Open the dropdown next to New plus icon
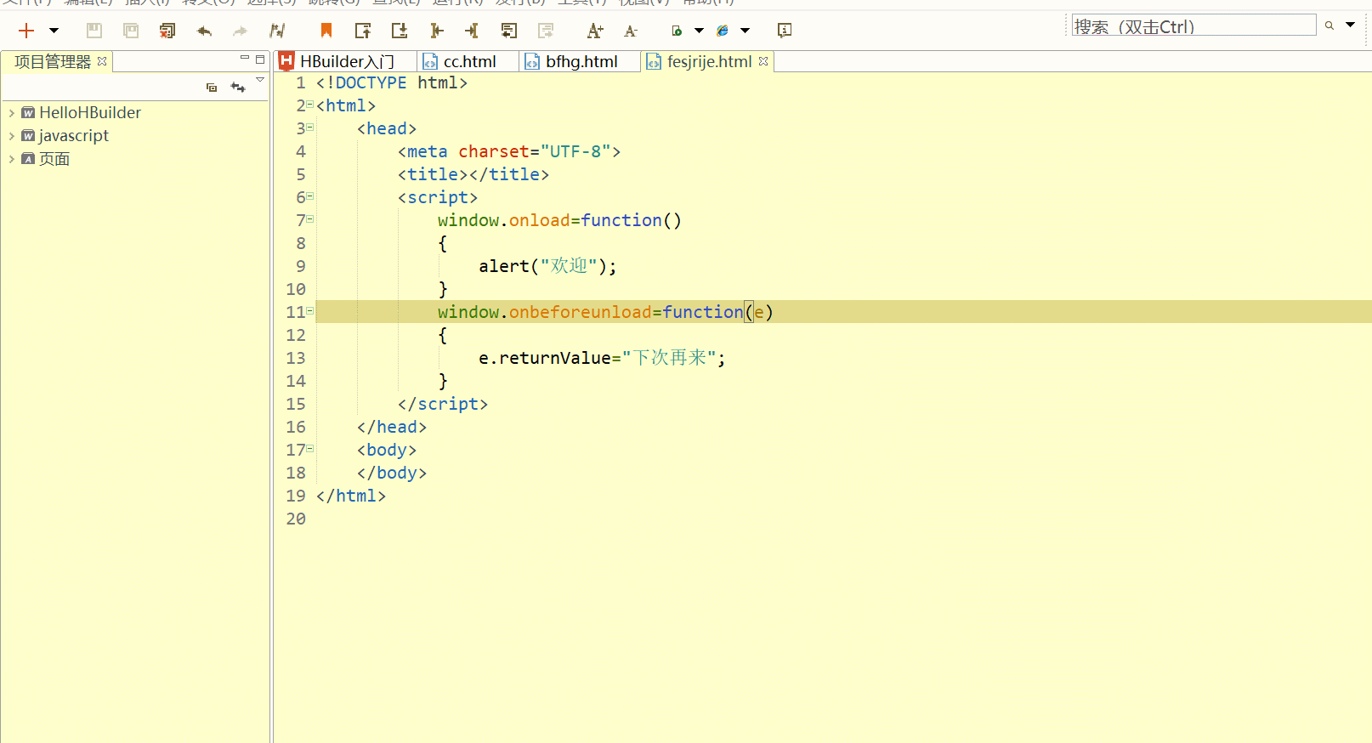Screen dimensions: 1372x743 pos(54,31)
